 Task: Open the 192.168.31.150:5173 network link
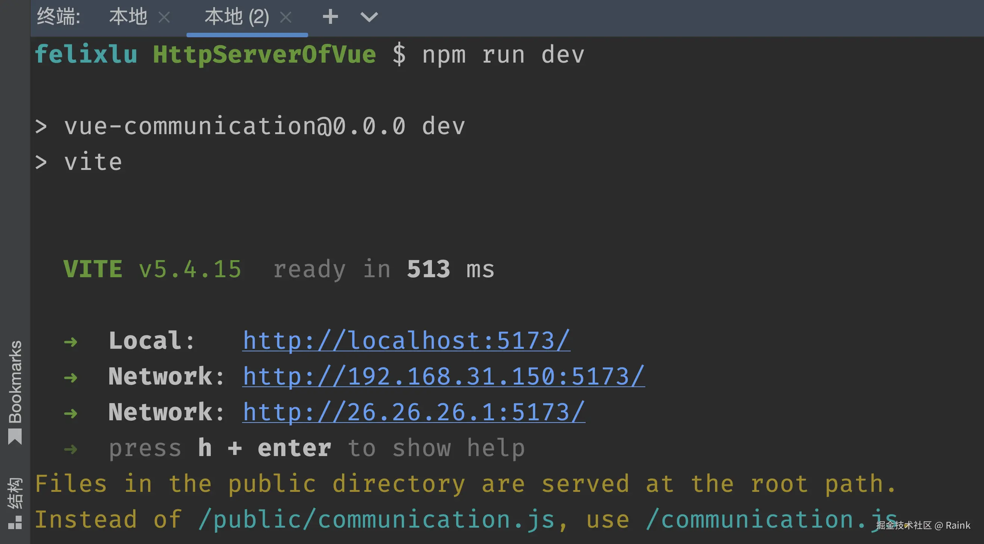click(x=443, y=376)
